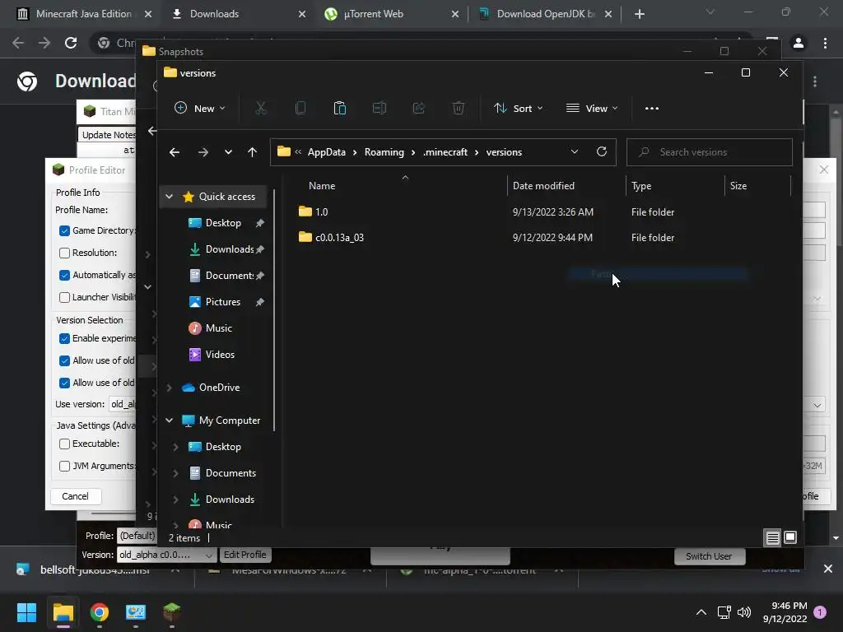Expand Documents under My Computer

pos(176,473)
